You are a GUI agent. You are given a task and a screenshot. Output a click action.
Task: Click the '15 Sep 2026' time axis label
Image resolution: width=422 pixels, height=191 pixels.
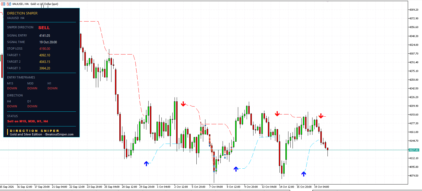[x=7, y=187]
